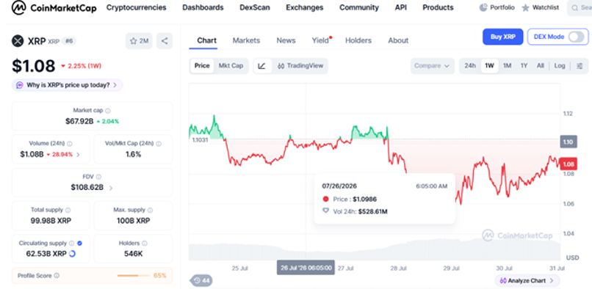Screen dimensions: 592x289
Task: Click the 1.08 current price axis label
Action: (568, 164)
